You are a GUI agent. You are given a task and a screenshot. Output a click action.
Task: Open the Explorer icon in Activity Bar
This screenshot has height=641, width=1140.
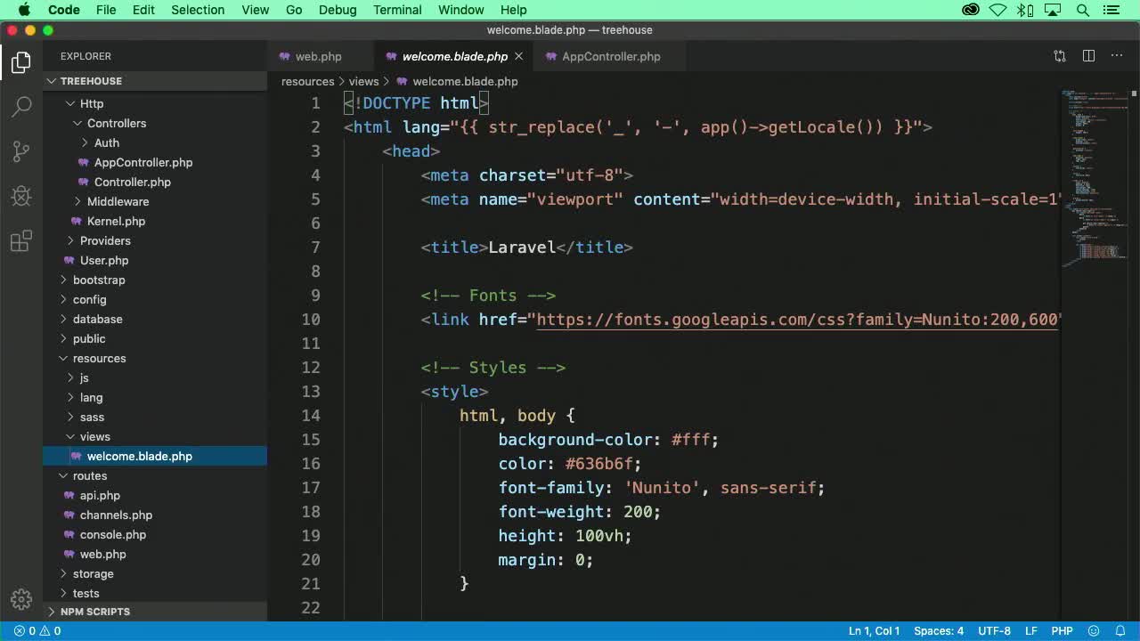[20, 62]
